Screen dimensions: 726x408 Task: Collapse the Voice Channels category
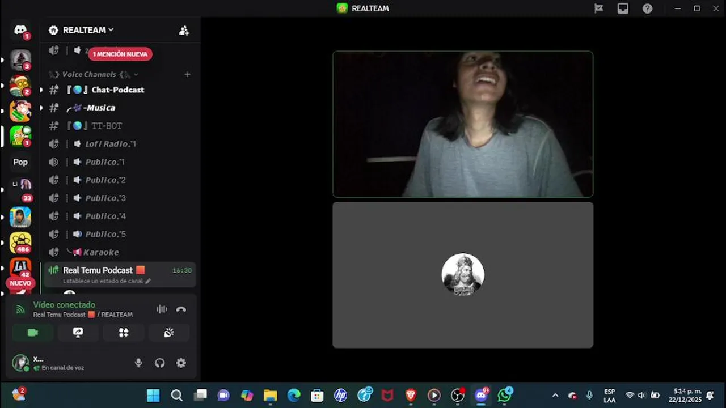click(x=94, y=74)
